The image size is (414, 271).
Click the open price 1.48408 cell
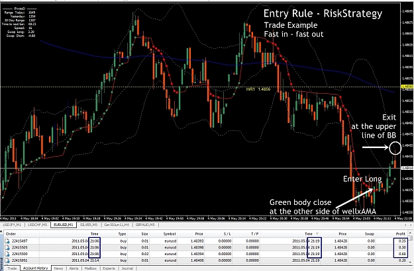(x=198, y=260)
